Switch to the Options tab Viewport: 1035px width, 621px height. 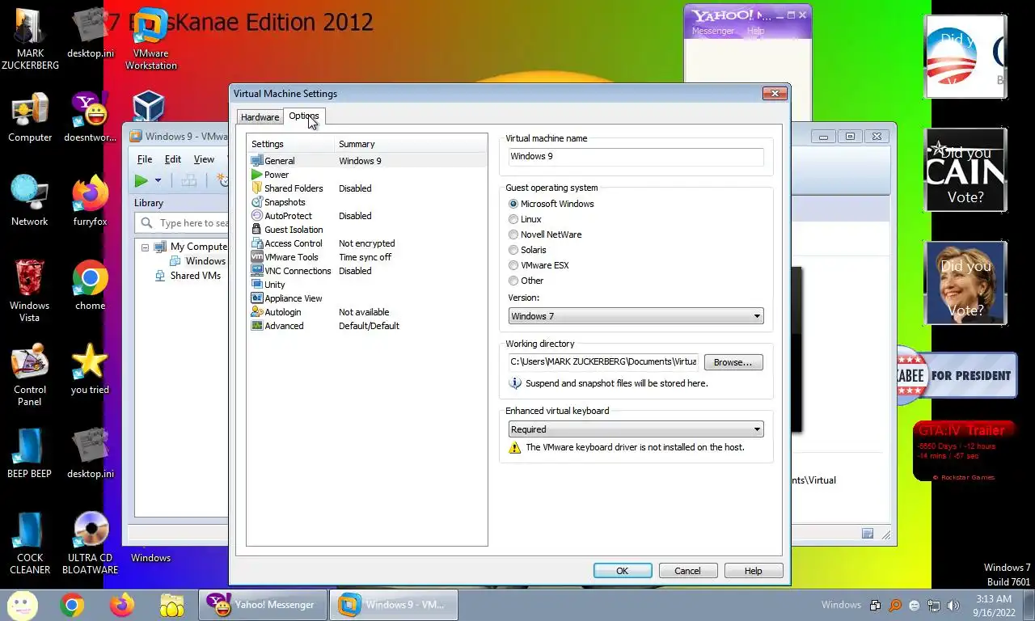[304, 116]
